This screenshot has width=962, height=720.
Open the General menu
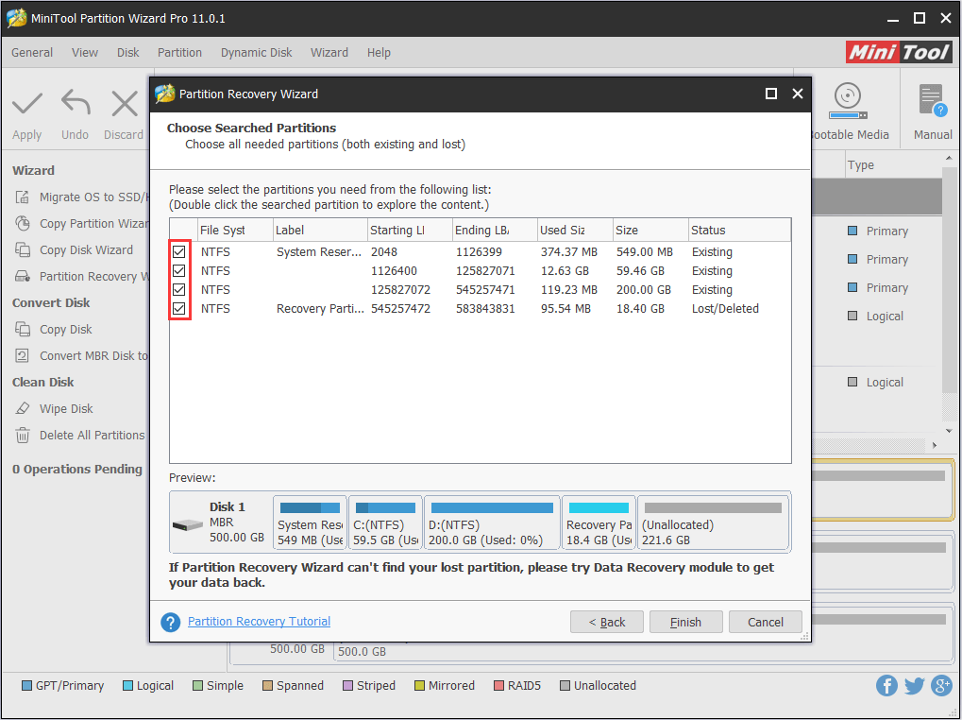click(x=32, y=53)
